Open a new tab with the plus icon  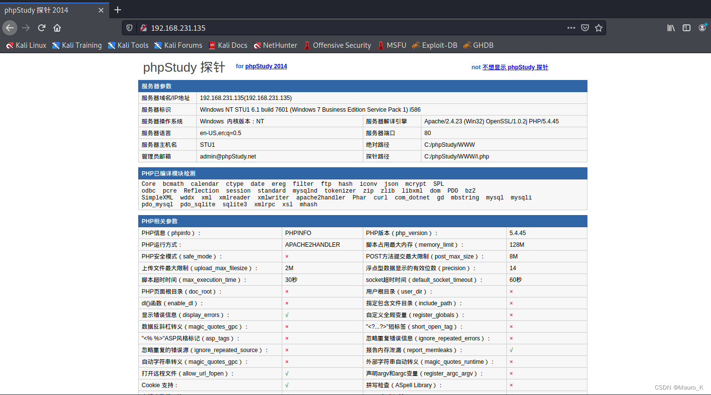tap(118, 10)
